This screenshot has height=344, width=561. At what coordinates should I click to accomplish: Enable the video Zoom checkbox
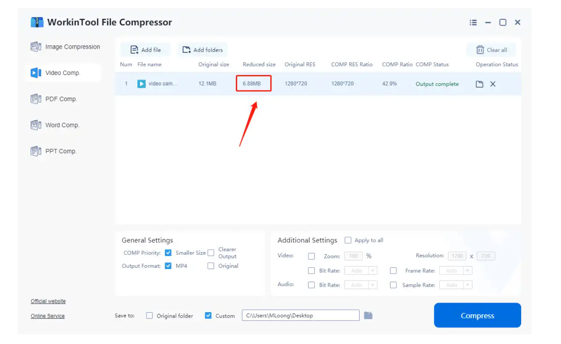(311, 256)
